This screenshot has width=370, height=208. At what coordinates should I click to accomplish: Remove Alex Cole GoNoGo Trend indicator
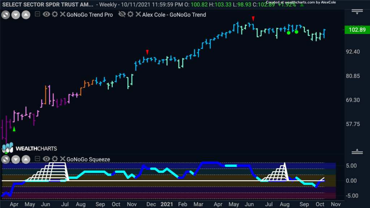(138, 14)
